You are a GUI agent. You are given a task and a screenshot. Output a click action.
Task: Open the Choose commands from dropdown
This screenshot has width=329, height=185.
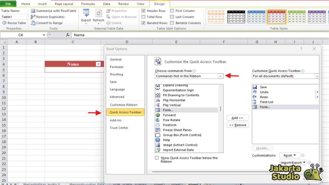coord(220,76)
